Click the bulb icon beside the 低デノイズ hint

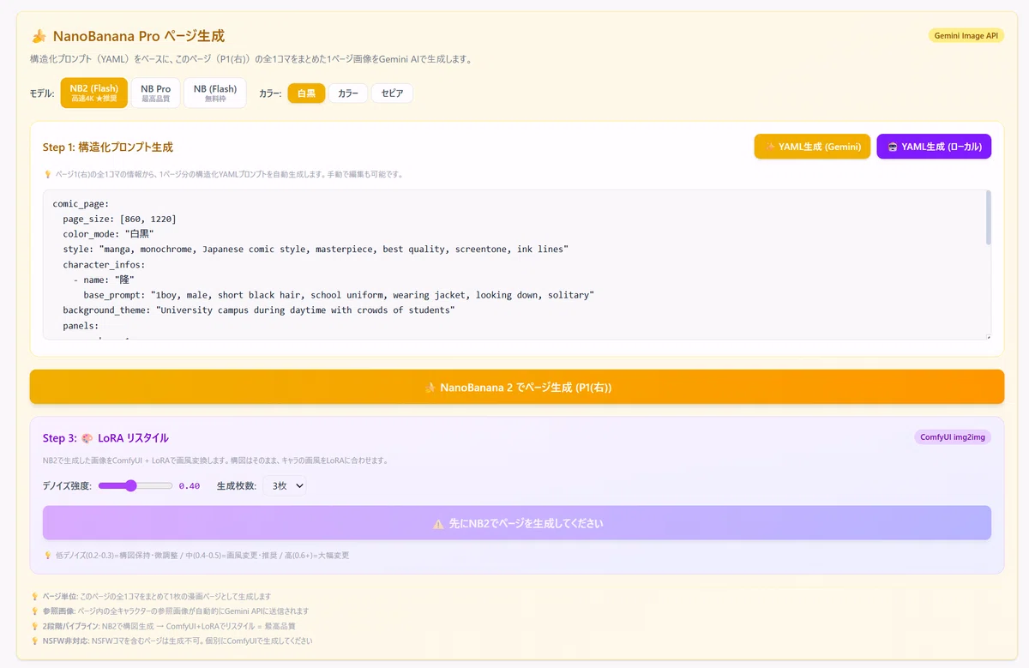[47, 555]
